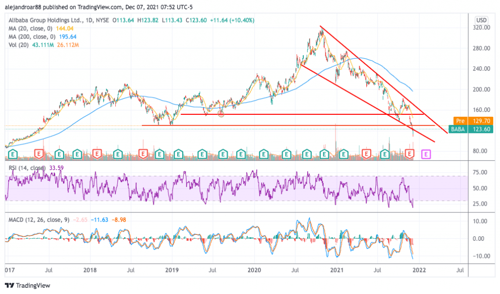Click the volume value 43.111M
This screenshot has width=500, height=294.
[43, 45]
